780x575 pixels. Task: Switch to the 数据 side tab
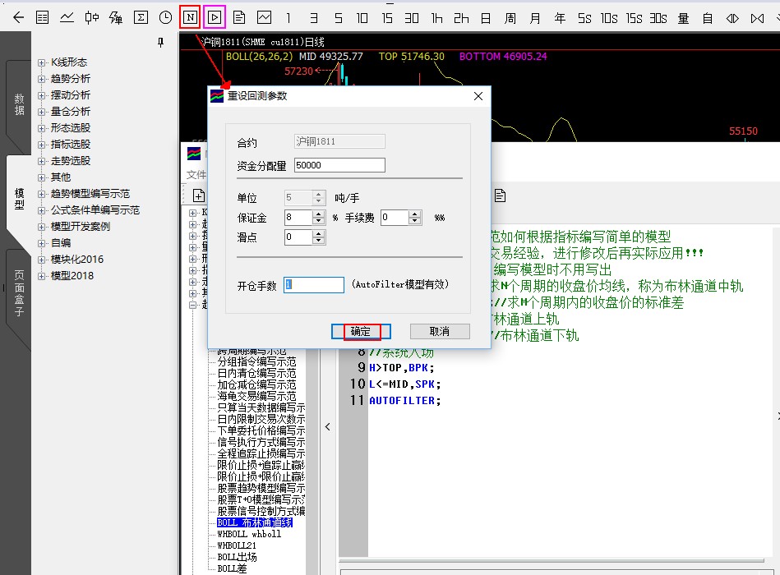[18, 104]
